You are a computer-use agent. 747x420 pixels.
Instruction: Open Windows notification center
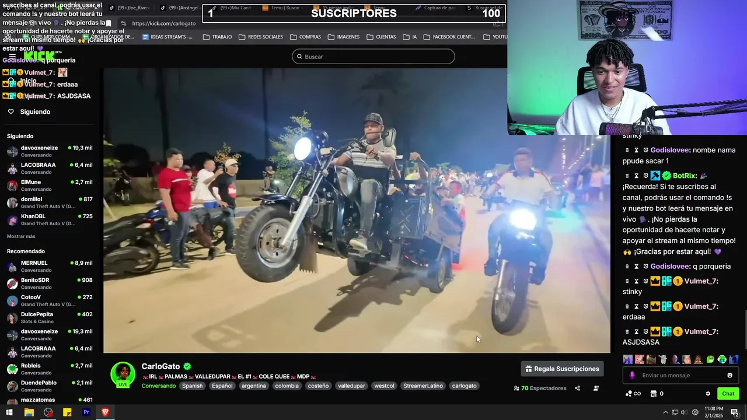coord(735,412)
